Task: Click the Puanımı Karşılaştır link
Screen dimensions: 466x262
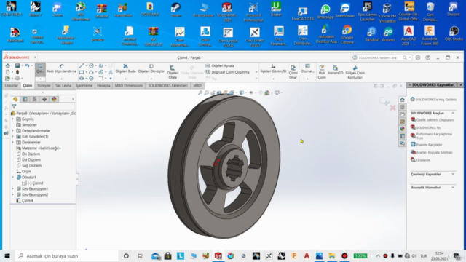Action: coord(429,145)
